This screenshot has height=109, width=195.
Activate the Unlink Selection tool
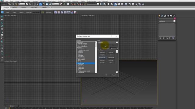(x=13, y=4)
